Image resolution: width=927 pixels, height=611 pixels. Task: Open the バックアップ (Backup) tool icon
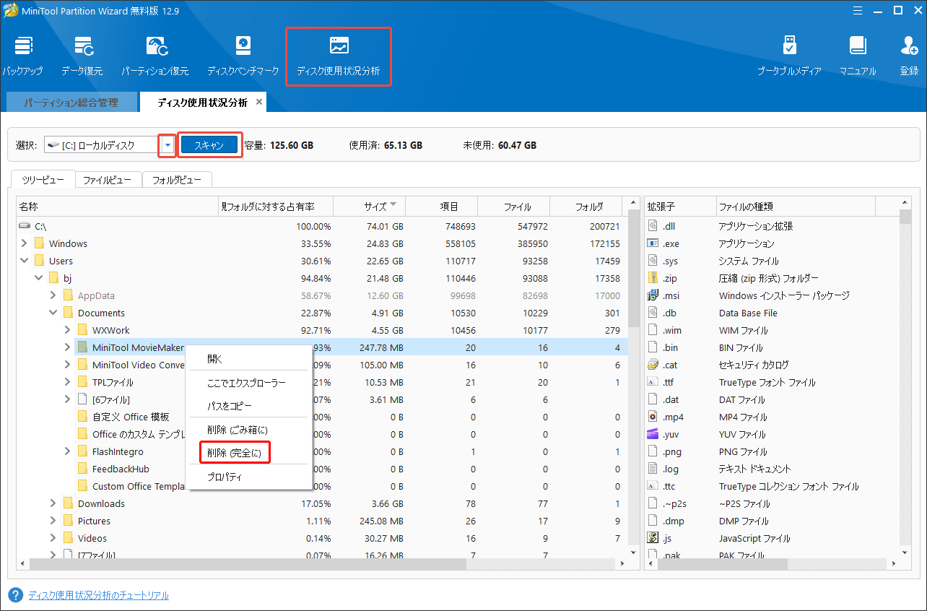(x=22, y=48)
